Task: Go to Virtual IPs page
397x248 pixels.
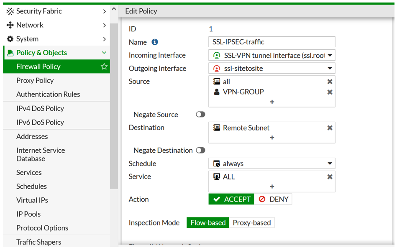Action: tap(32, 200)
